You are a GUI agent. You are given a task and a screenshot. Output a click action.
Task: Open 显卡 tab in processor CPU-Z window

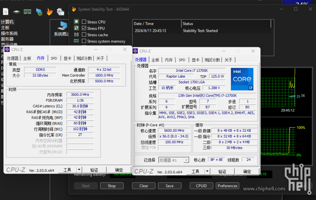[195, 60]
